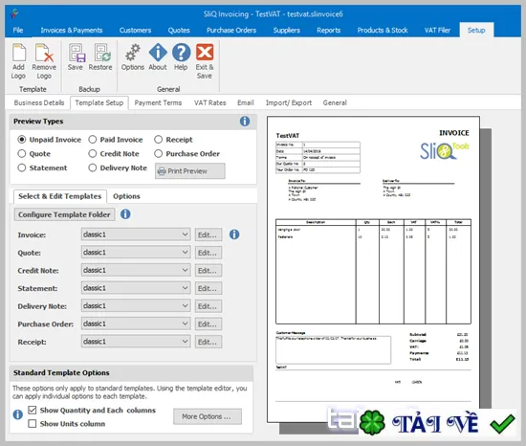
Task: Switch to Business Details tab
Action: (39, 102)
